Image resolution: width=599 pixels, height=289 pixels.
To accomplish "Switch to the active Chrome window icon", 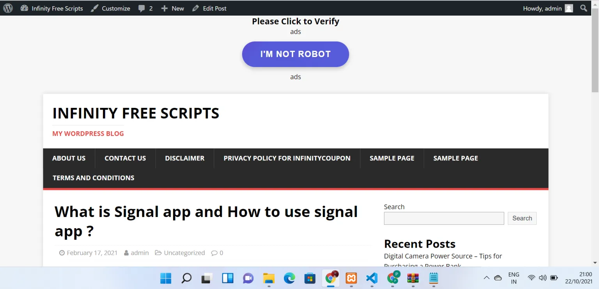I will [x=331, y=278].
